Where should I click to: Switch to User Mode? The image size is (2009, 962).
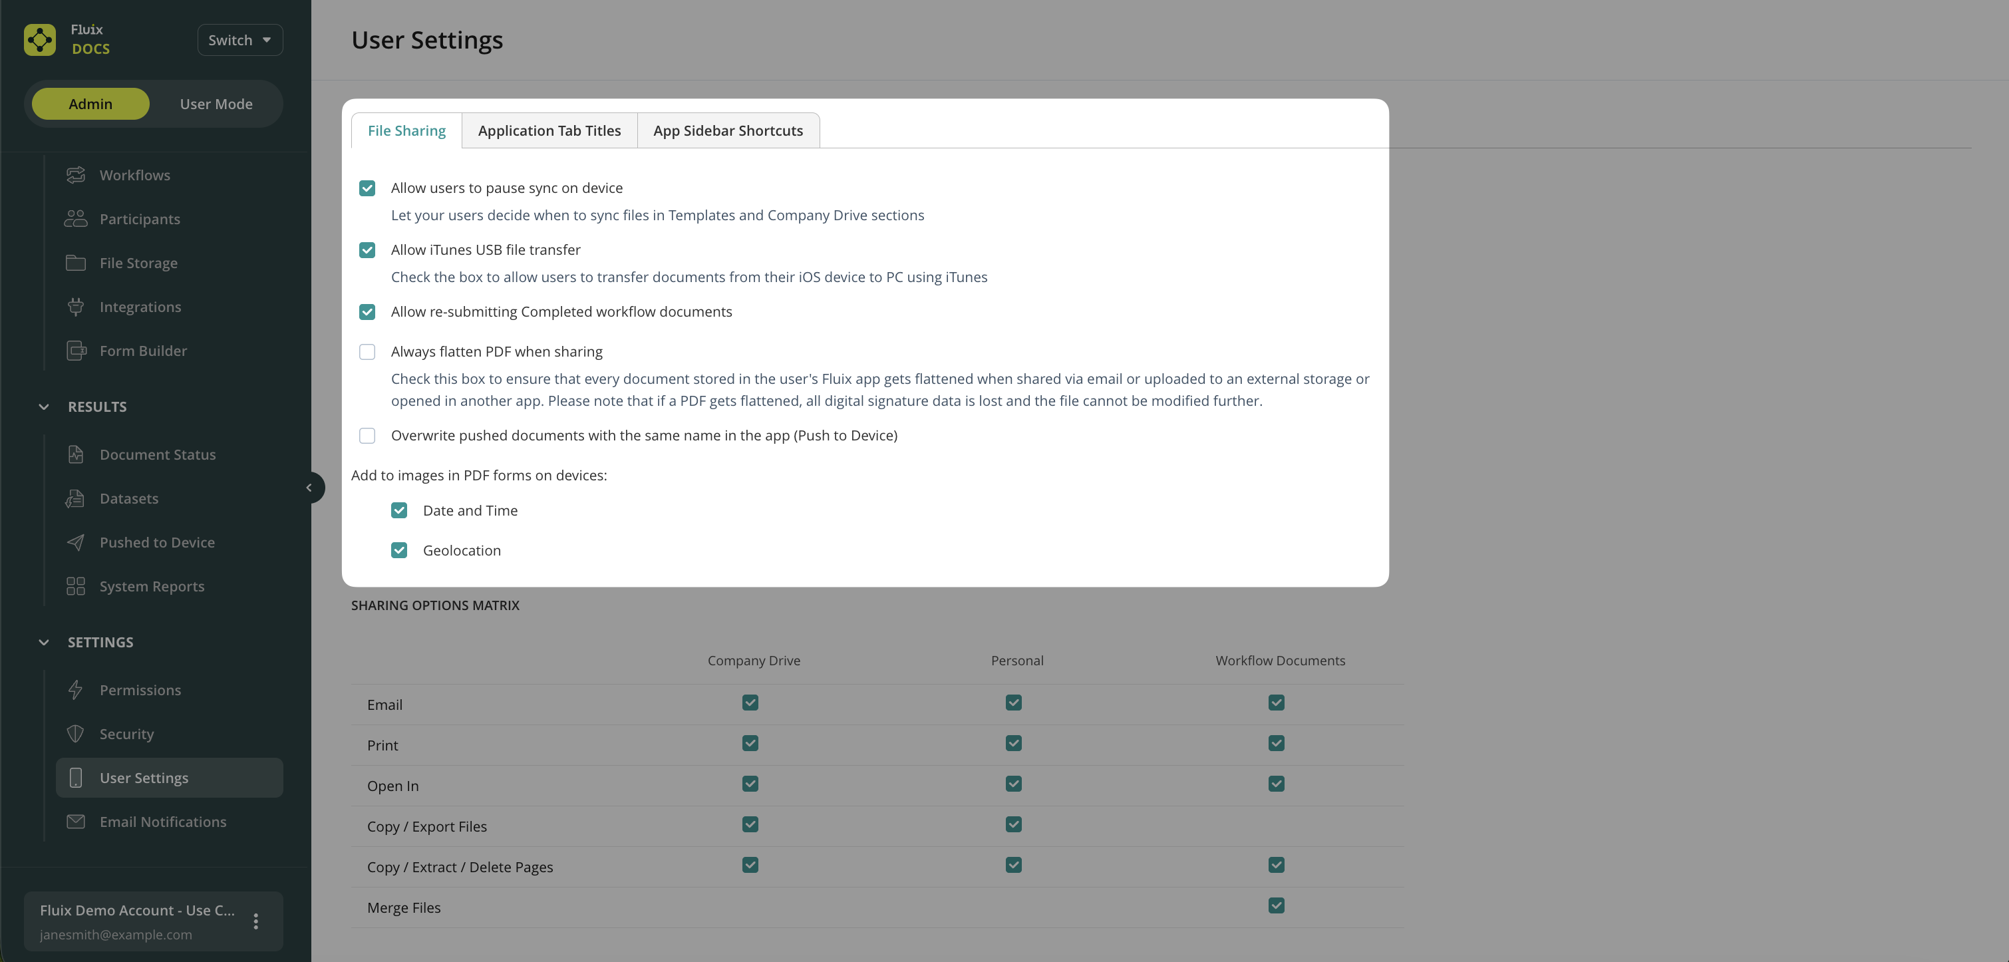coord(216,104)
